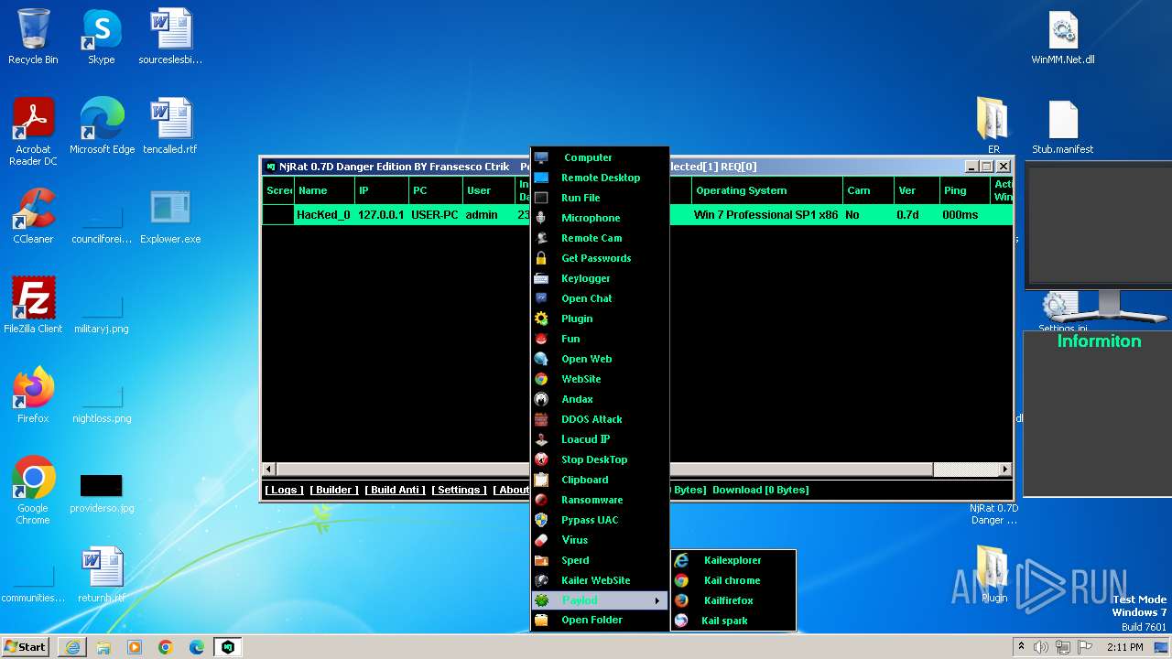Click the [Build Anti] link
The width and height of the screenshot is (1172, 659).
pyautogui.click(x=395, y=490)
